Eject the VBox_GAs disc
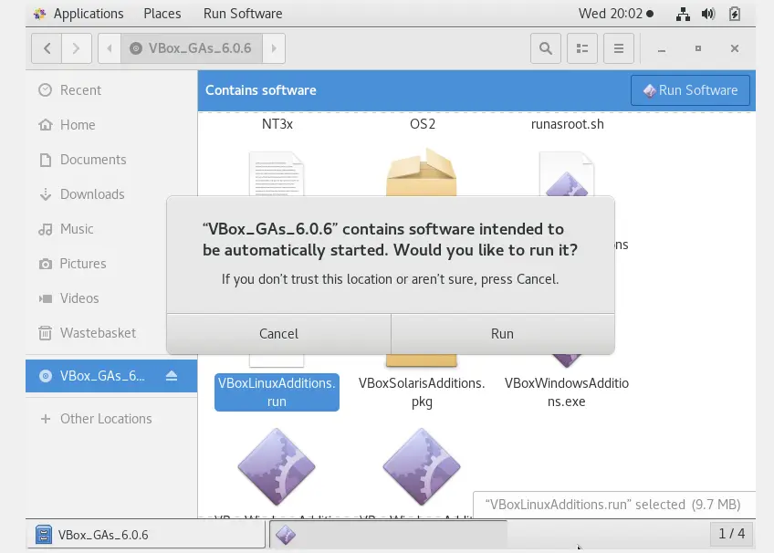This screenshot has height=553, width=774. coord(172,376)
